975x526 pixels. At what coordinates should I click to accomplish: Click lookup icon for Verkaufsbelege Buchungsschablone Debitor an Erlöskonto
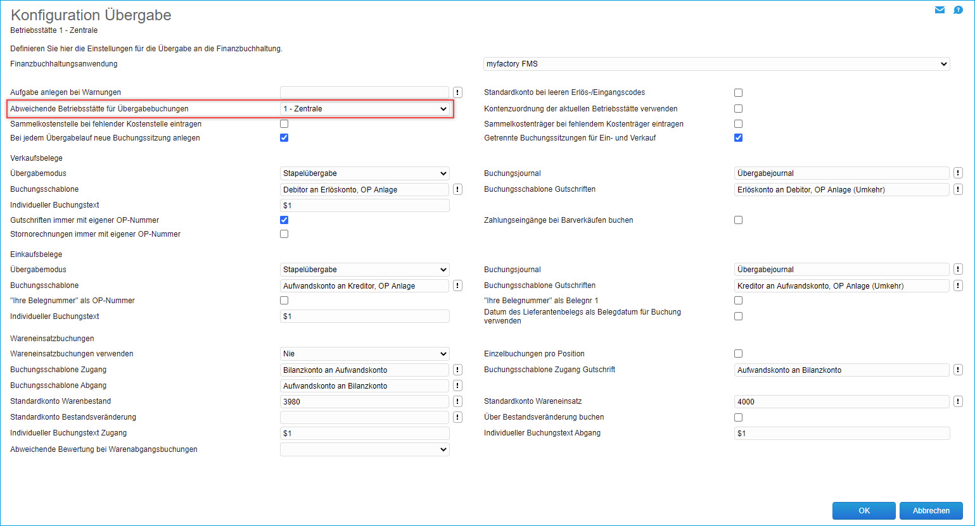(x=457, y=189)
